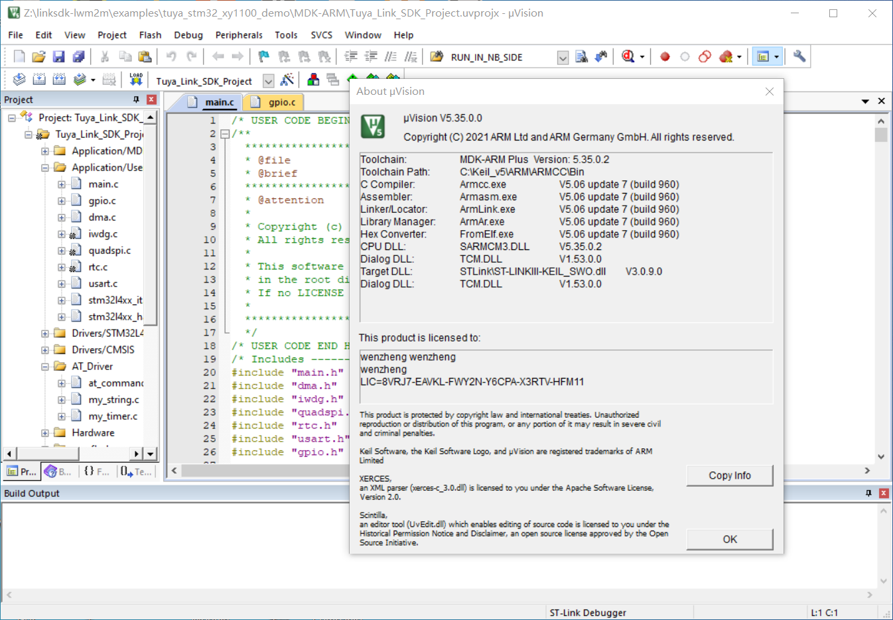Click the Indent selected lines icon
The image size is (893, 620).
[351, 57]
